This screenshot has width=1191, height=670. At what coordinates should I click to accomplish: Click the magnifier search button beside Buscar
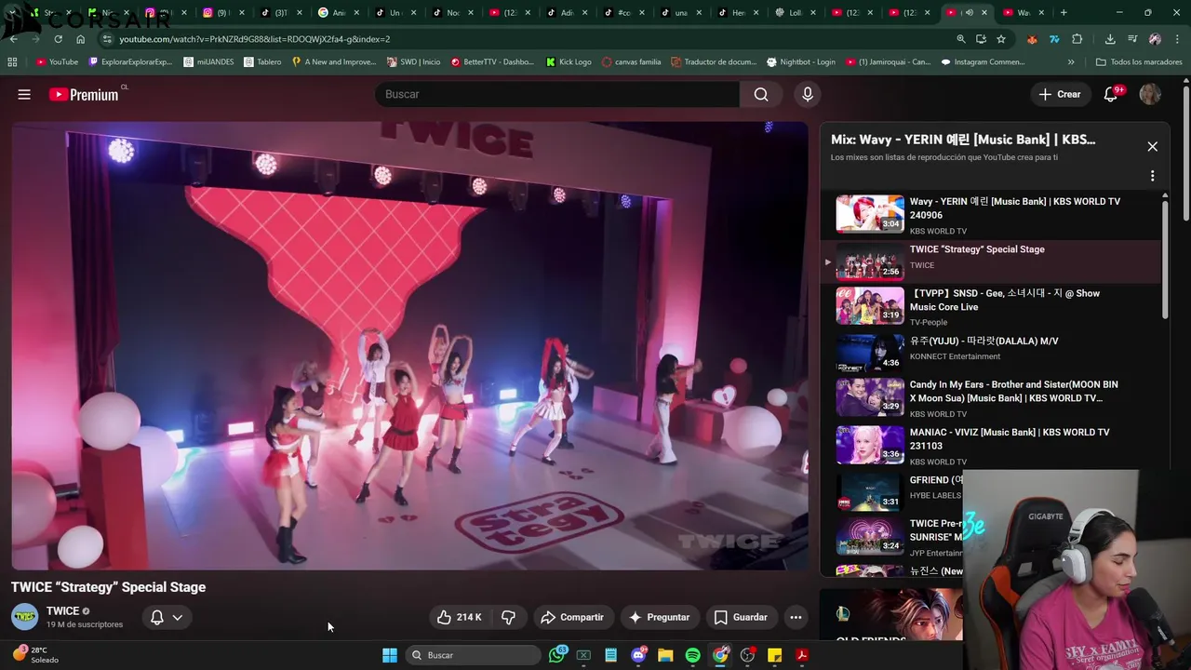coord(761,94)
